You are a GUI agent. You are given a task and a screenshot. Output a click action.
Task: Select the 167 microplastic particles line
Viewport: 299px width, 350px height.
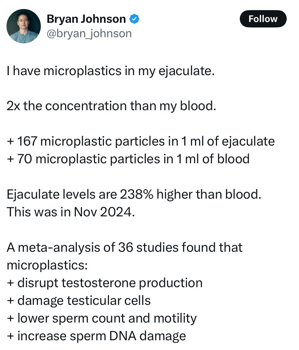coord(140,141)
